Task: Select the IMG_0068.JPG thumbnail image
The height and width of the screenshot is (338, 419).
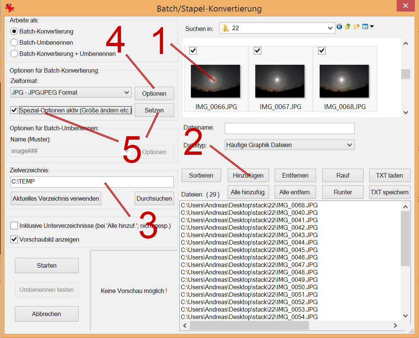Action: (344, 81)
